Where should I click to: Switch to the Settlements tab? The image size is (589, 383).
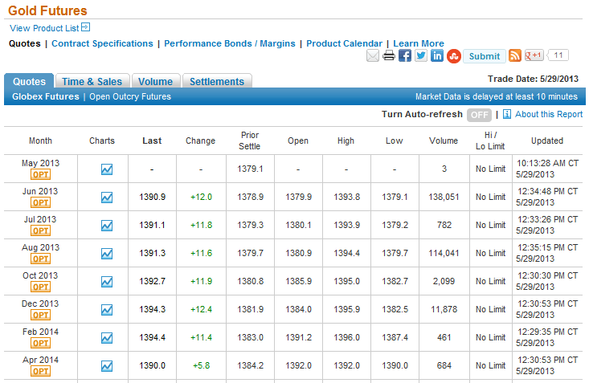pos(217,81)
